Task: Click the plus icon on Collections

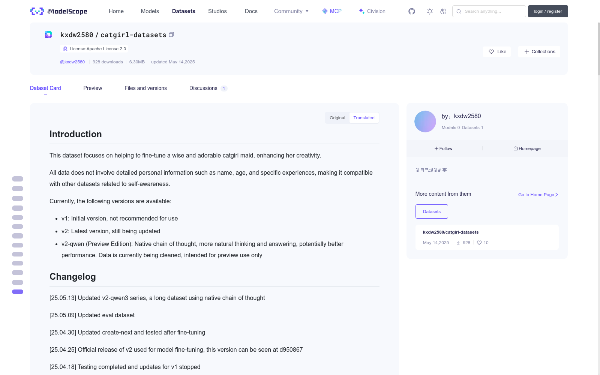Action: coord(527,52)
